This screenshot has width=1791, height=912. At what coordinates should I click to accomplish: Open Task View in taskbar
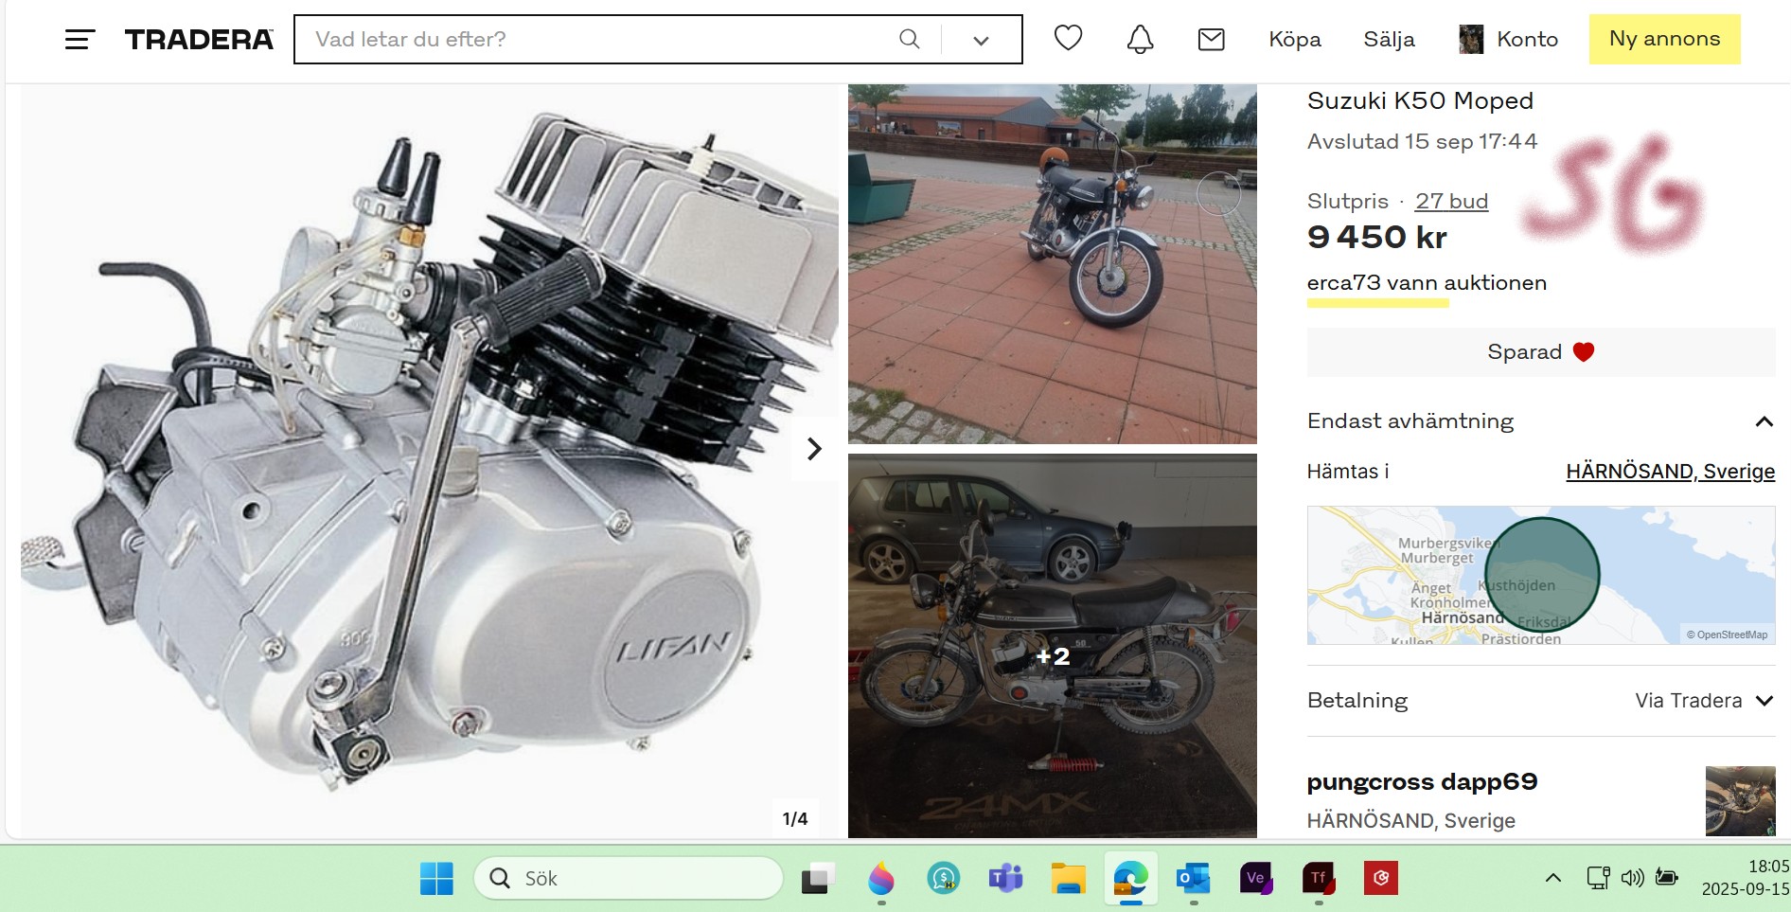click(818, 879)
